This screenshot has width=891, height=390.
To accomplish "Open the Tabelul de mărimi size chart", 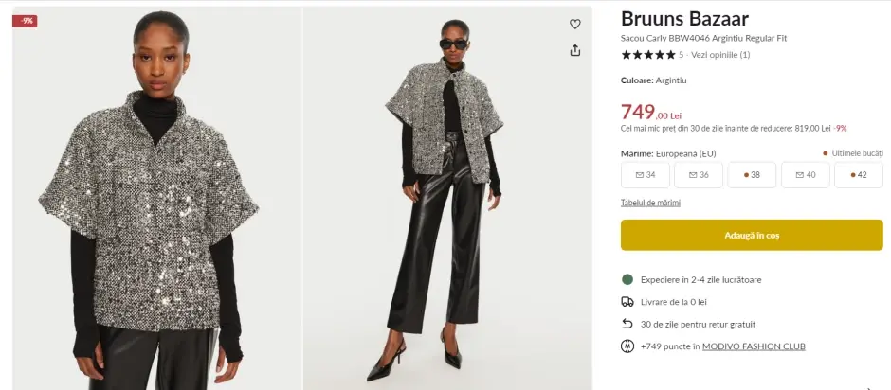I will (x=650, y=203).
